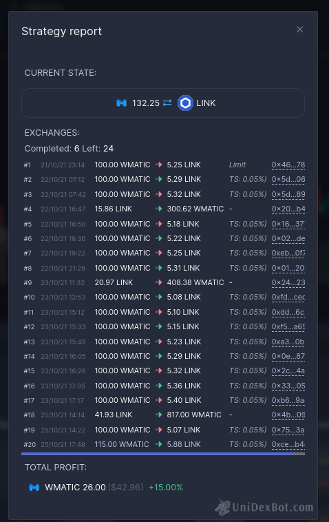329x522 pixels.
Task: Click the red arrow in exchange #11 row
Action: coord(159,312)
